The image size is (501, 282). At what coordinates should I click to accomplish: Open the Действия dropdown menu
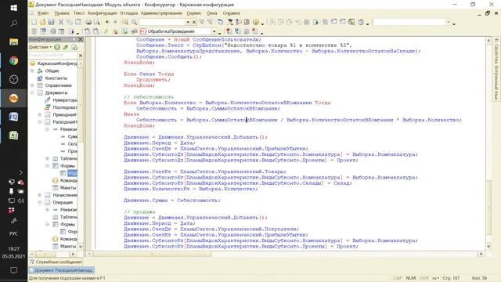40,47
